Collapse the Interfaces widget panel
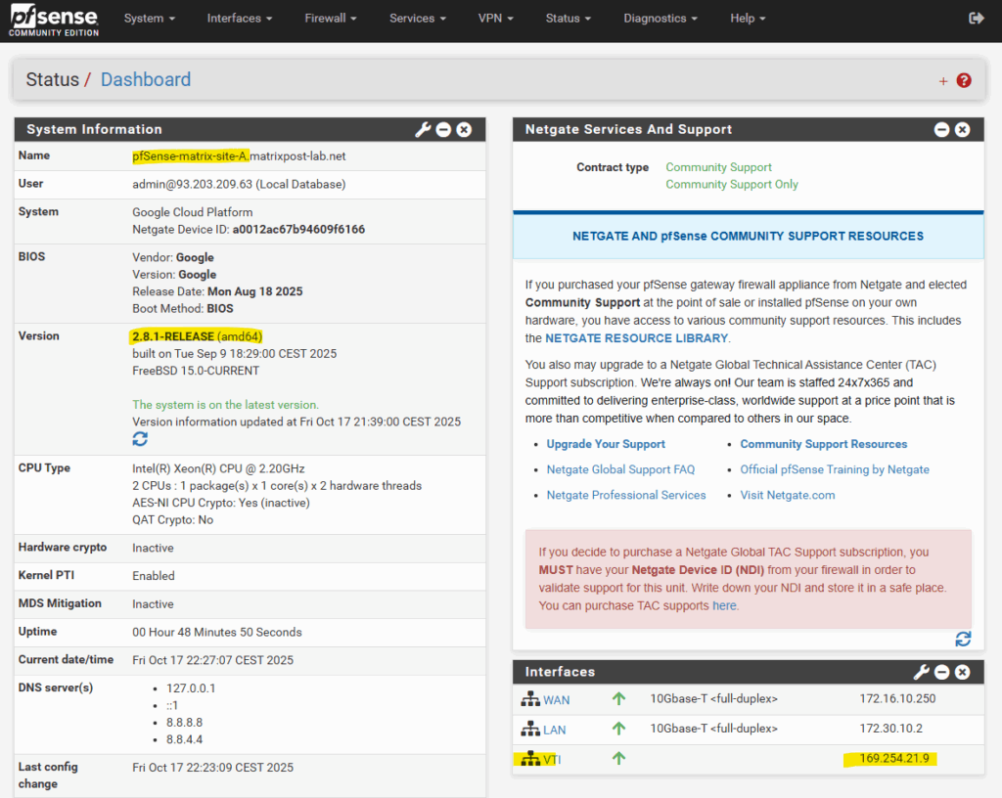Screen dimensions: 1002x798 click(x=941, y=672)
